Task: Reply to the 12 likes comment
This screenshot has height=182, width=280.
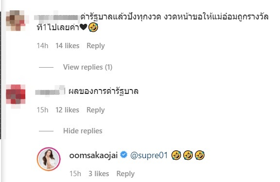Action: click(96, 110)
